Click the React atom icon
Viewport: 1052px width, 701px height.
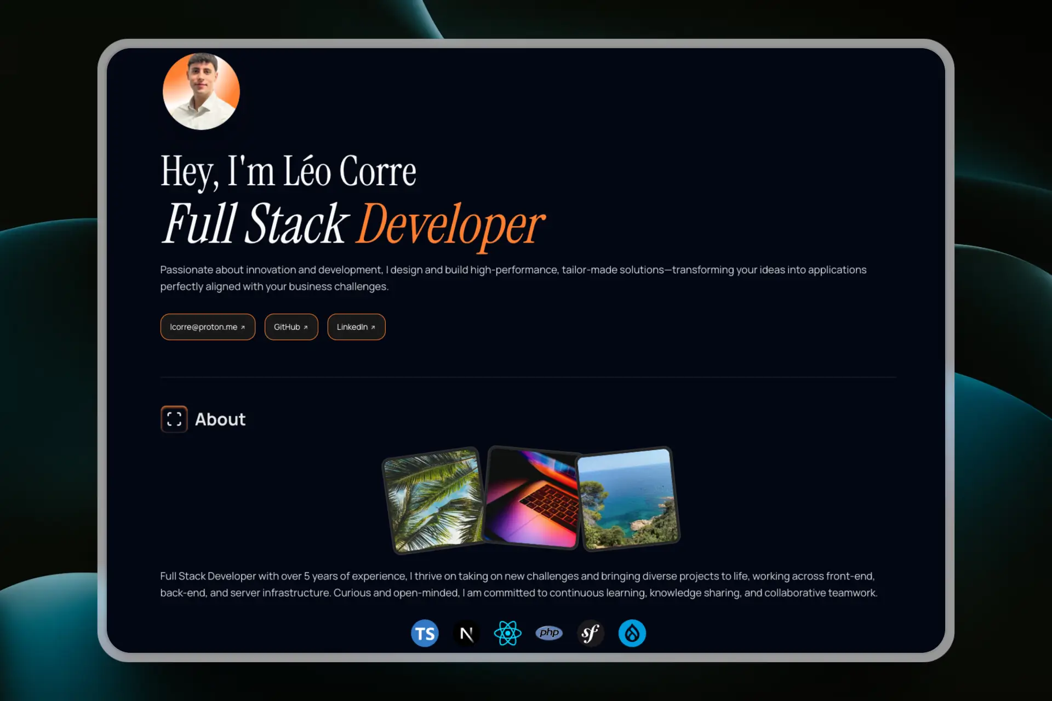[507, 633]
